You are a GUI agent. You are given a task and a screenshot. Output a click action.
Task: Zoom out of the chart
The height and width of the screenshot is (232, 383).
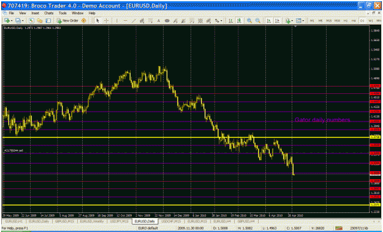point(258,21)
